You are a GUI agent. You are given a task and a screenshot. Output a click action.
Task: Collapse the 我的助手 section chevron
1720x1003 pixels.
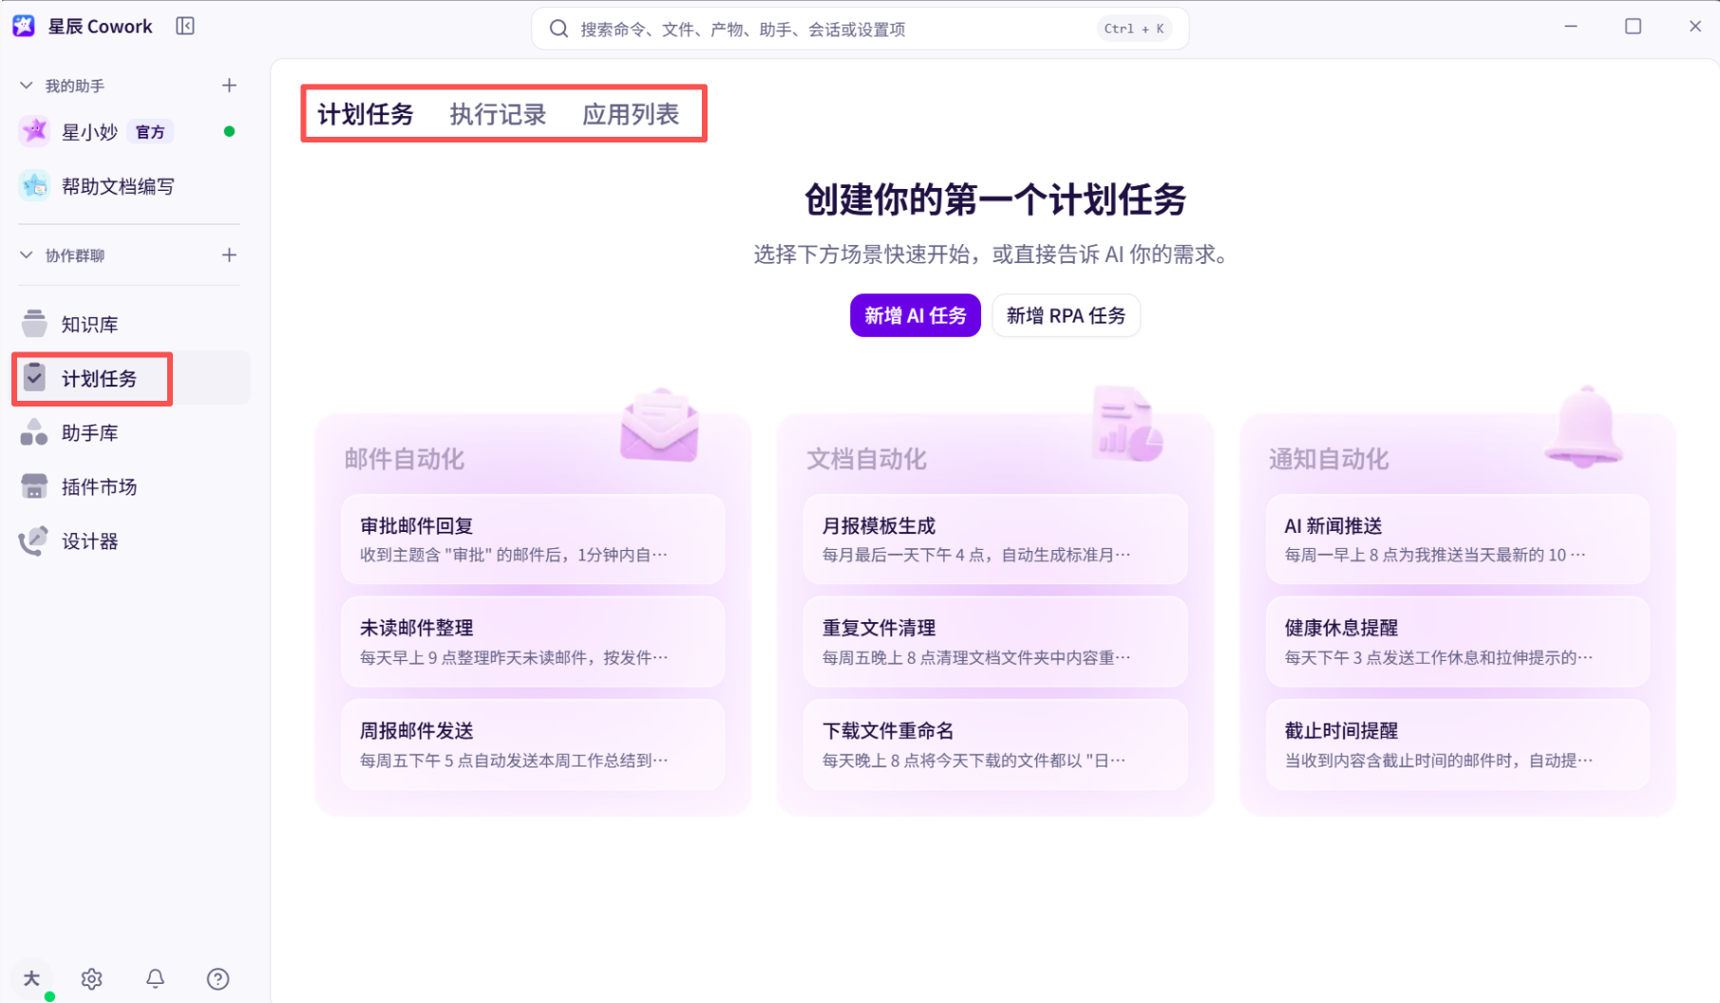27,85
